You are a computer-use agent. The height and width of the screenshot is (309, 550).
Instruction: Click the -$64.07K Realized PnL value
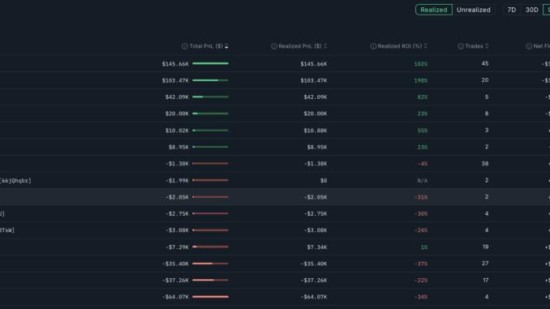click(314, 297)
